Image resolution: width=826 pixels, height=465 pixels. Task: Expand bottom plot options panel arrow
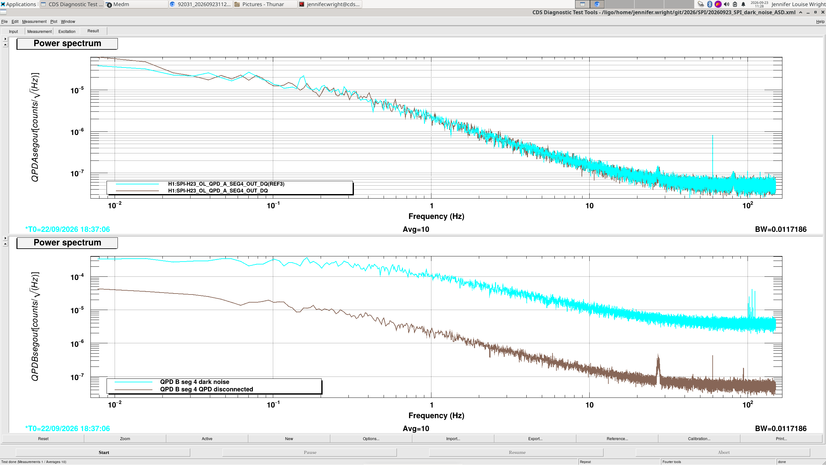point(5,238)
